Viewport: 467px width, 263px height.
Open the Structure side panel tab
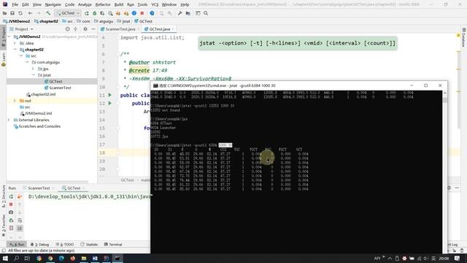(4, 197)
